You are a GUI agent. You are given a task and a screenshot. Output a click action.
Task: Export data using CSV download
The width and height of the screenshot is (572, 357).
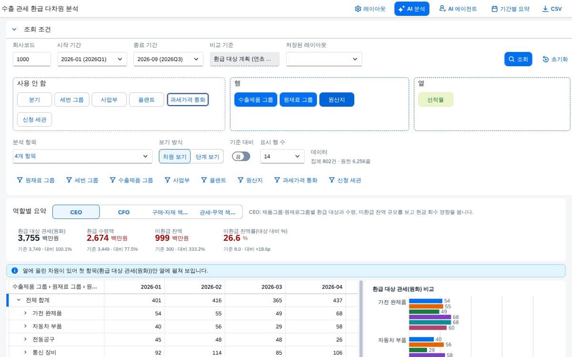552,9
